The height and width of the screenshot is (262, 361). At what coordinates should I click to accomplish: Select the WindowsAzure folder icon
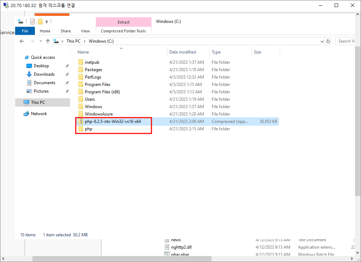pyautogui.click(x=81, y=114)
